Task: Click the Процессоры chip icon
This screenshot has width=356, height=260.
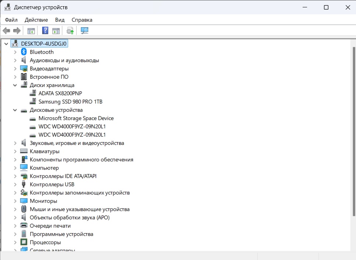Action: tap(24, 242)
